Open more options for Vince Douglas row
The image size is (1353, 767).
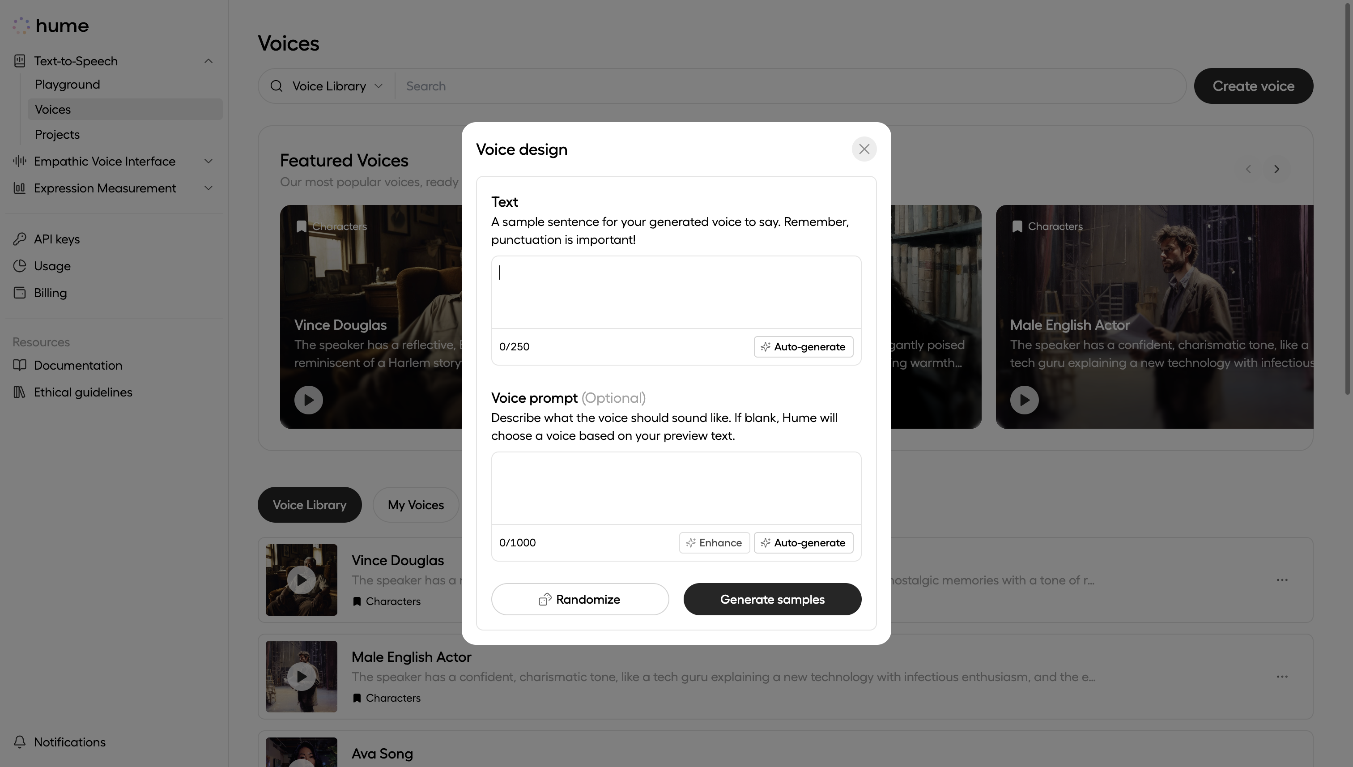tap(1282, 580)
